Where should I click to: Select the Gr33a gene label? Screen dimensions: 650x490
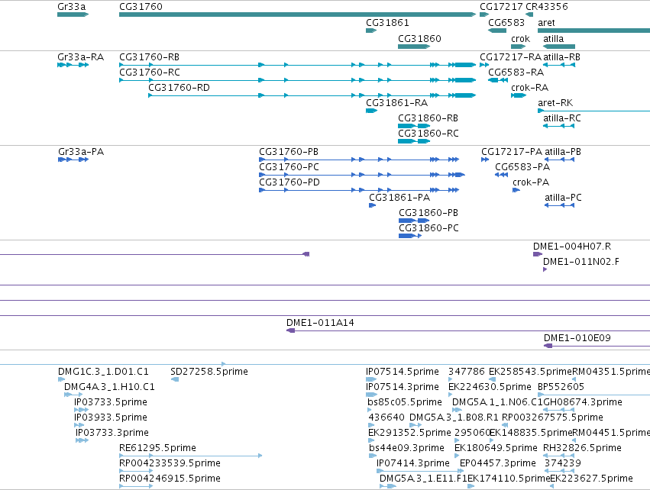coord(72,7)
